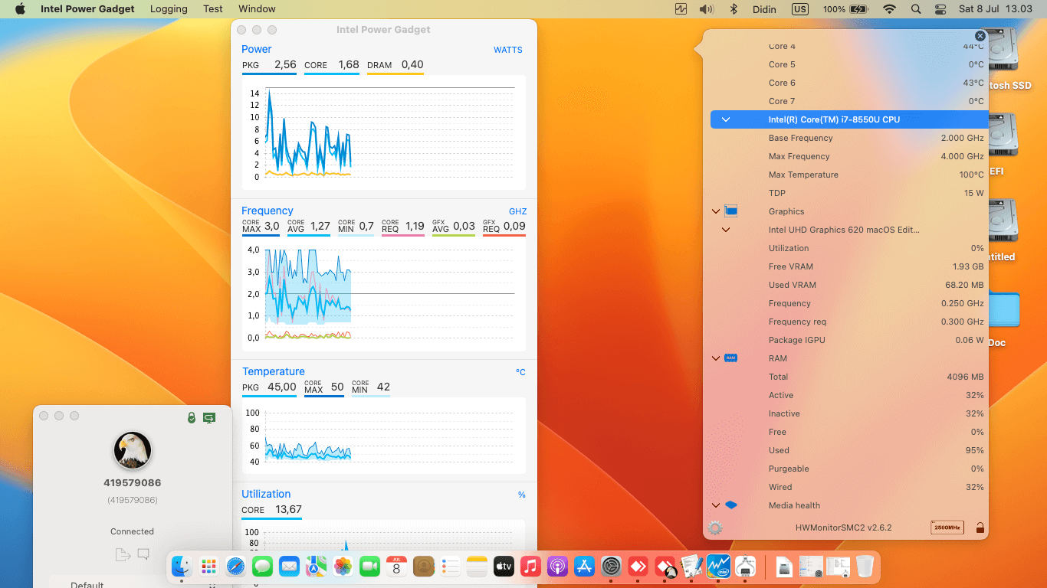Click the green screen-sharing monitor icon

[x=208, y=417]
